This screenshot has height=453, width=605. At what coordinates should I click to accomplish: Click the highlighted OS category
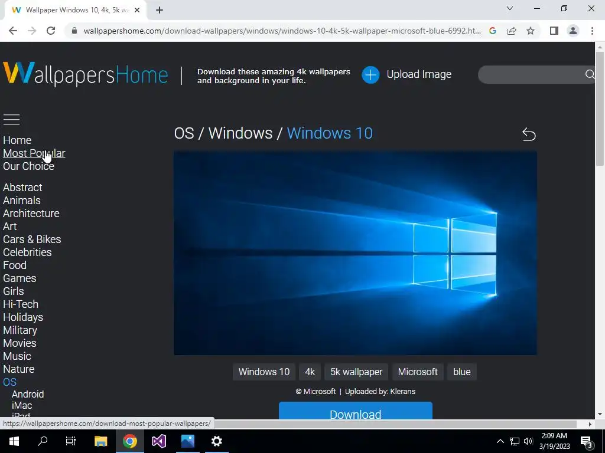click(9, 382)
